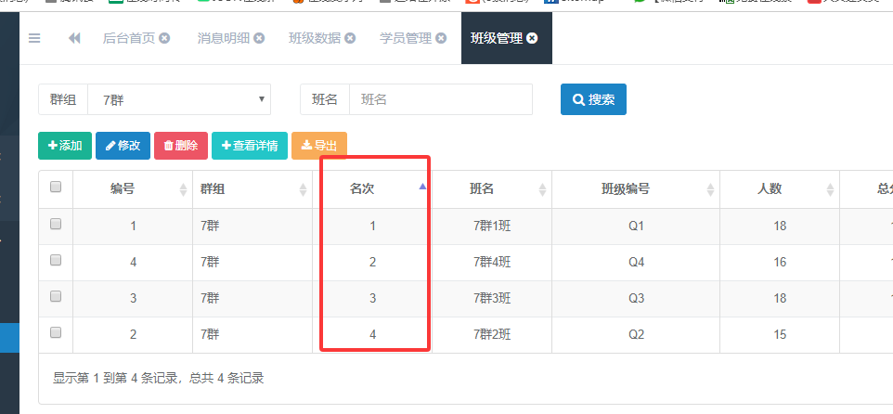This screenshot has width=893, height=414.
Task: Open the 群组 dropdown showing 7群
Action: point(178,99)
